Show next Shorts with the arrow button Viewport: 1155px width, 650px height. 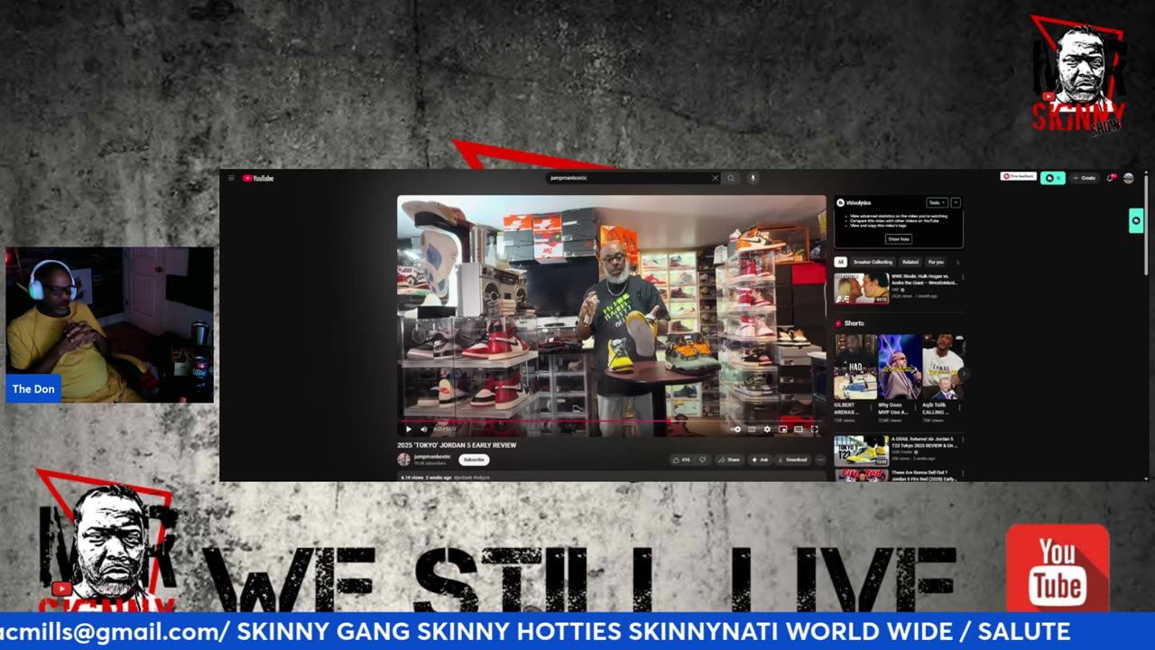click(962, 373)
